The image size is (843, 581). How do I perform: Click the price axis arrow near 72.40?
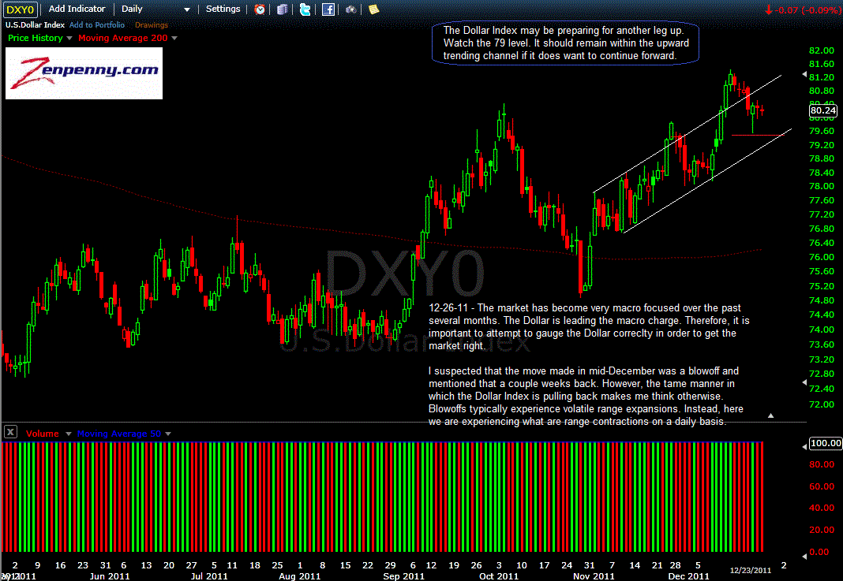804,382
